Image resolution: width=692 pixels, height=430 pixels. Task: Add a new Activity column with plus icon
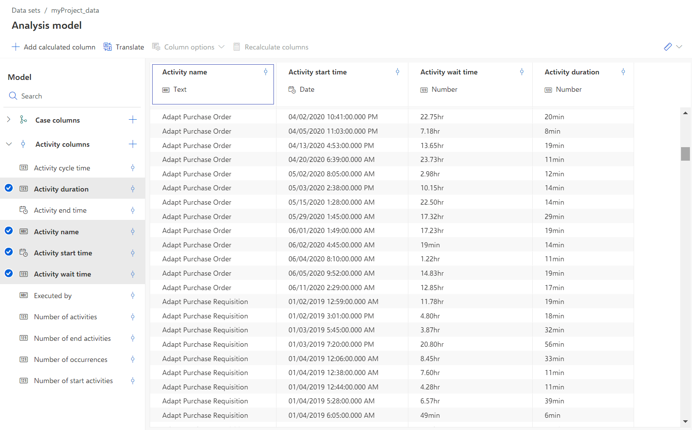pyautogui.click(x=133, y=144)
